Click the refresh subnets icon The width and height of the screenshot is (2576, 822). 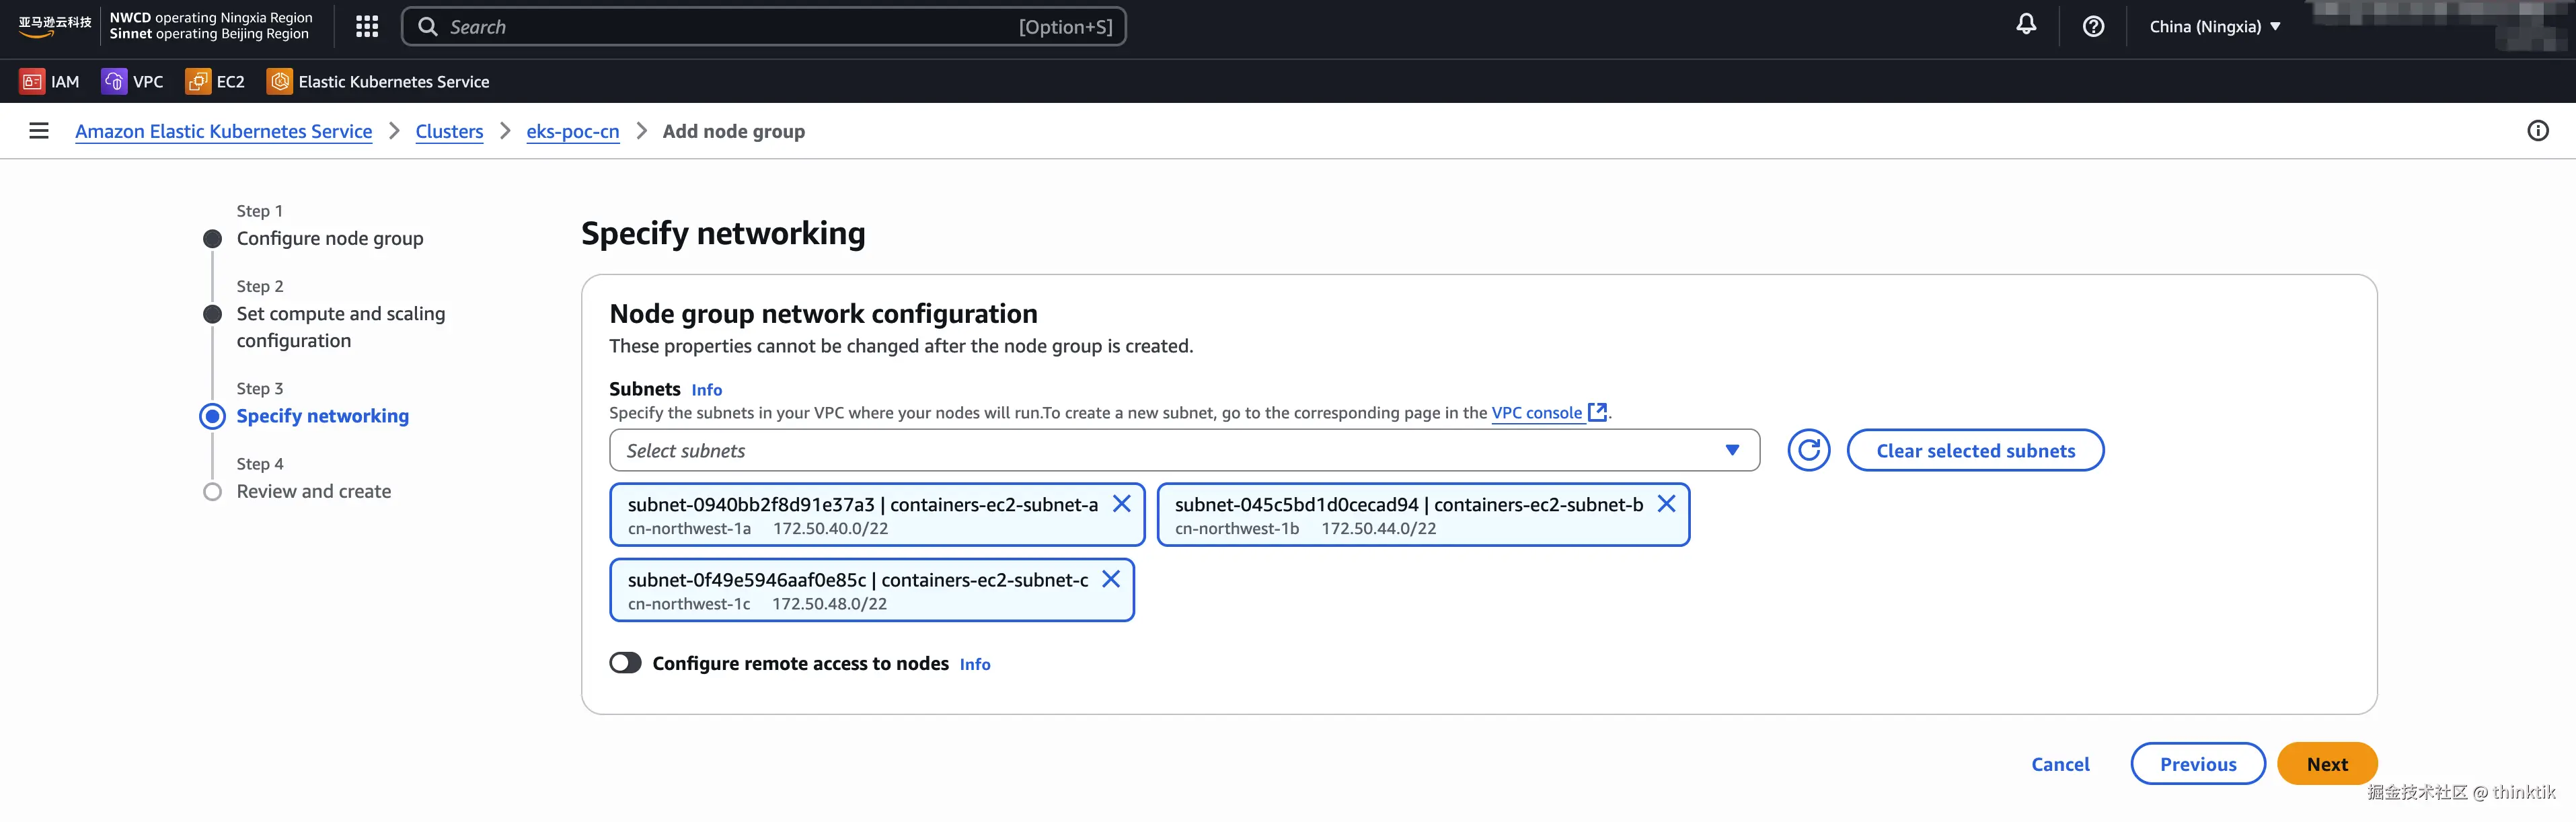point(1808,451)
